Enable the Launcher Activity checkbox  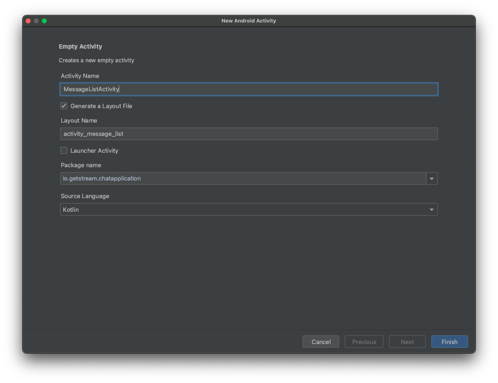(x=64, y=151)
